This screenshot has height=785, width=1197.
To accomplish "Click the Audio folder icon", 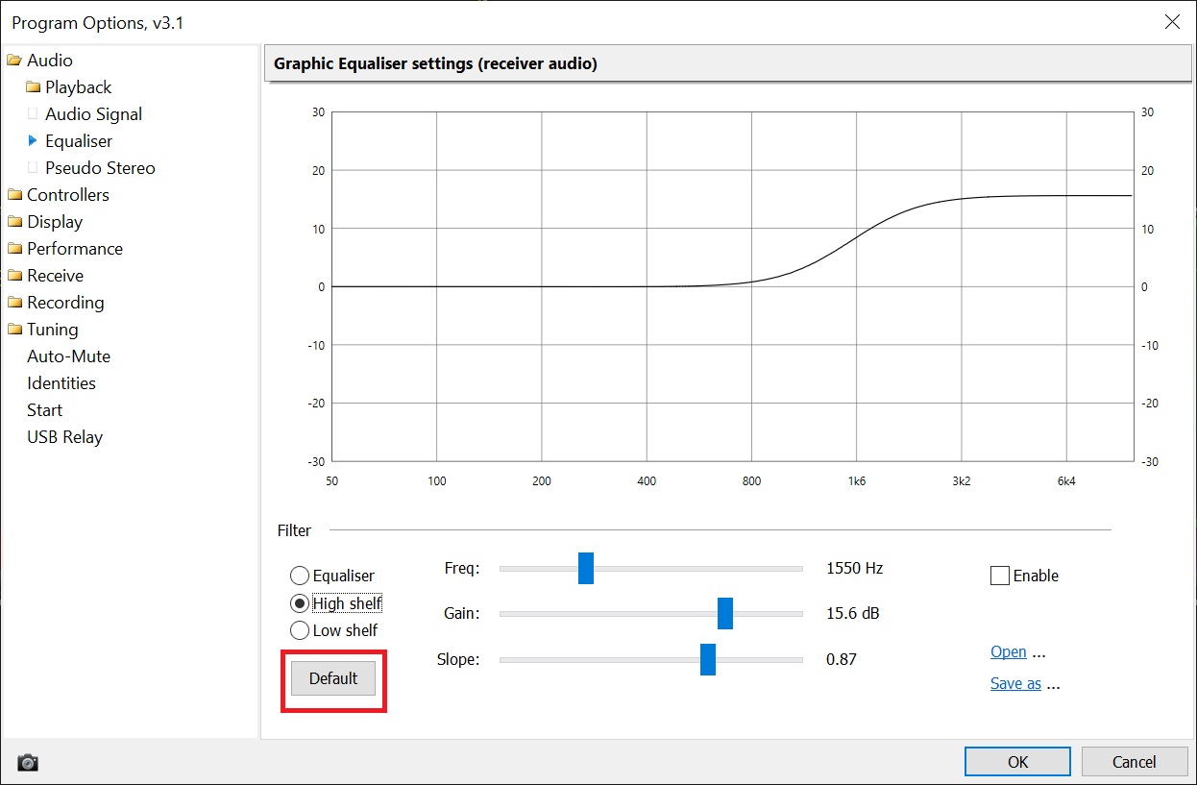I will [14, 61].
